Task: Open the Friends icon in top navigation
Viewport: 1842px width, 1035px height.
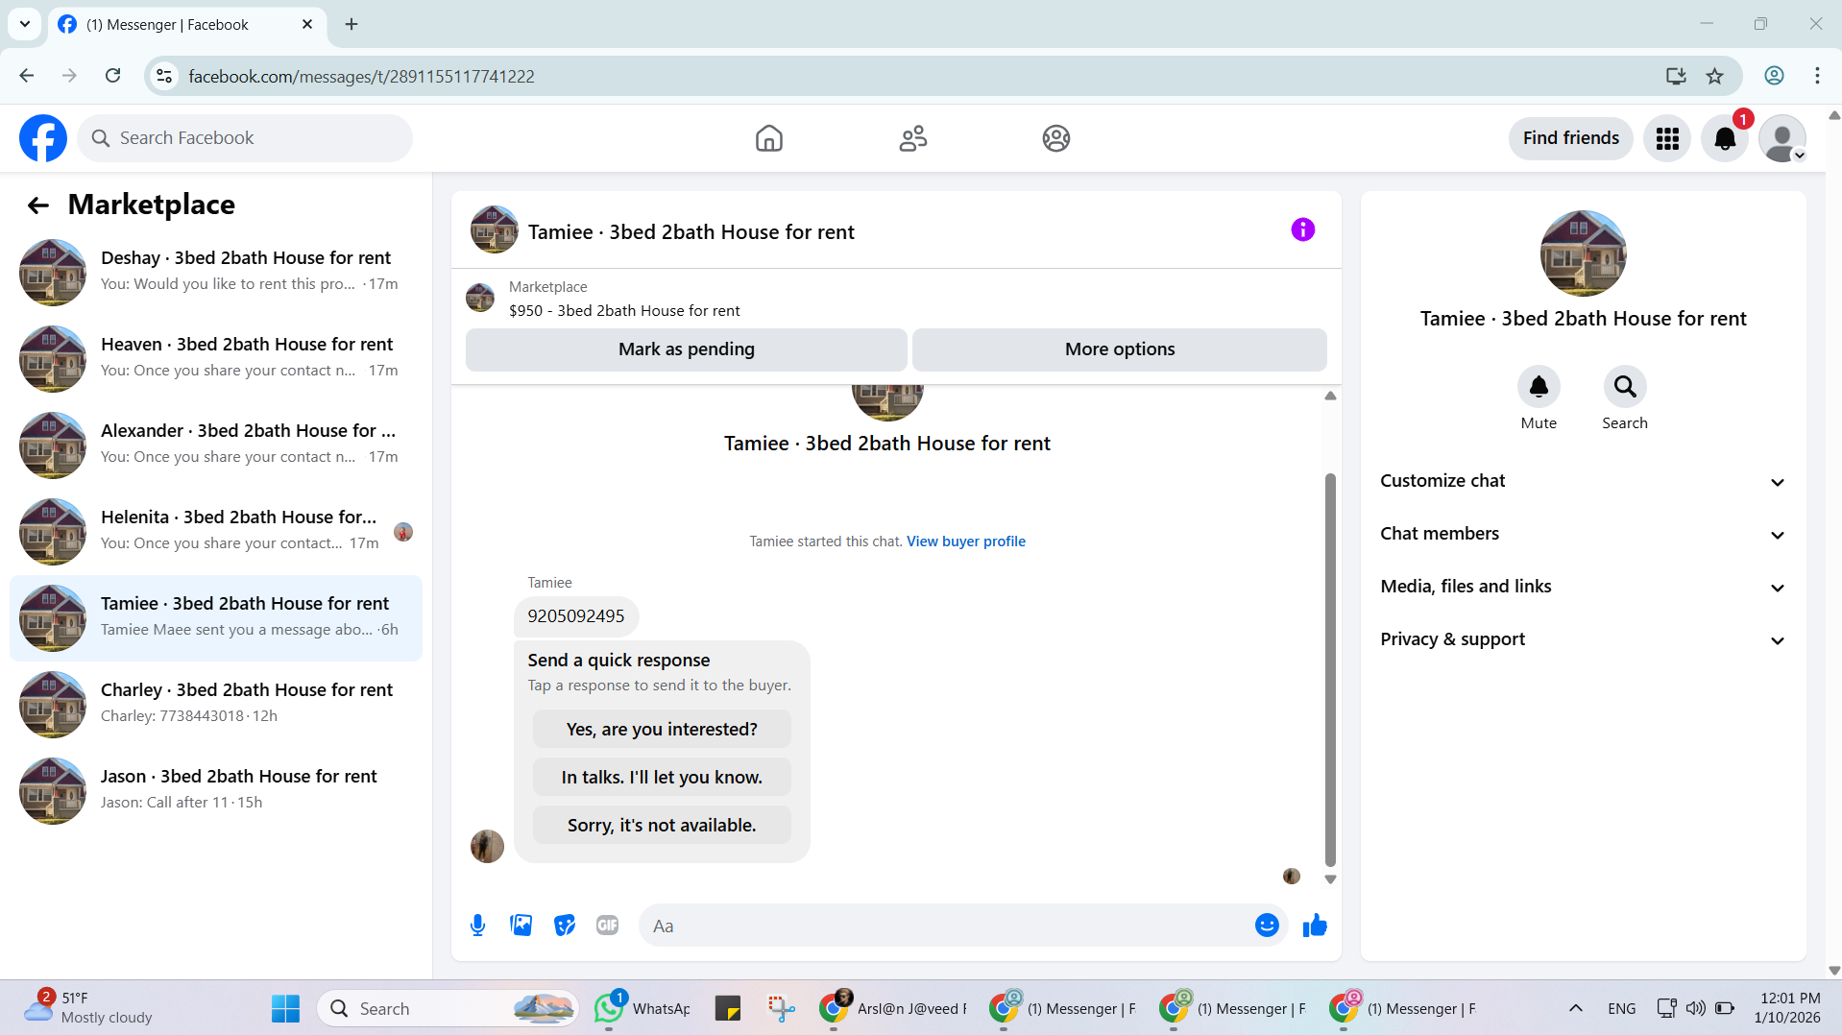Action: point(912,138)
